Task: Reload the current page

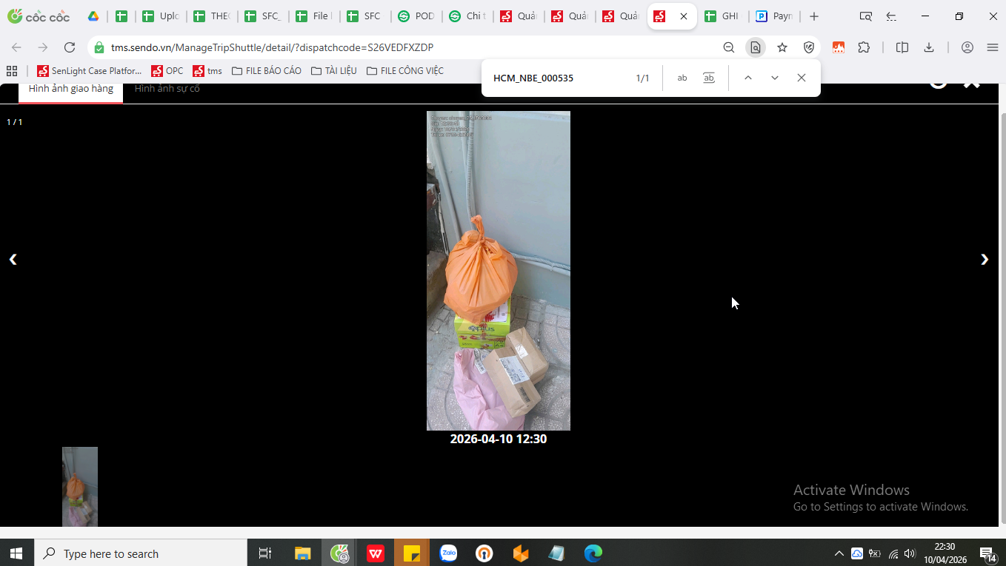Action: pyautogui.click(x=70, y=47)
